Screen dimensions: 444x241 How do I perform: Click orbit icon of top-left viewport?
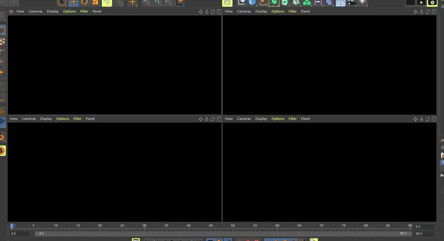(213, 12)
